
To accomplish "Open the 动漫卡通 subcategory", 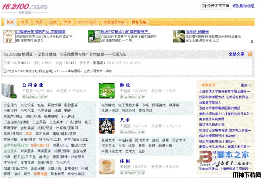I will click(165, 146).
